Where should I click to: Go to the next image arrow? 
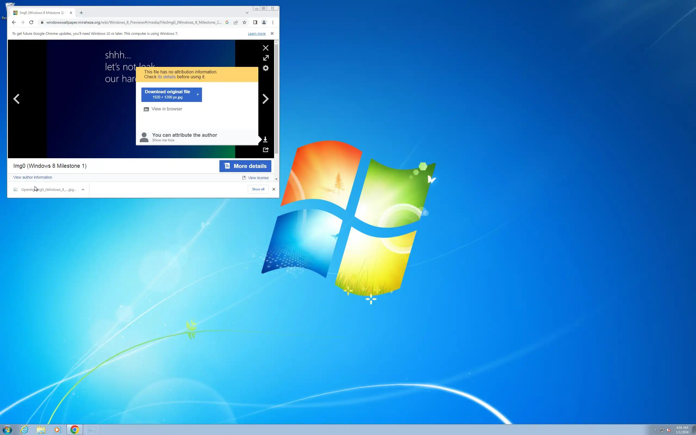[265, 99]
